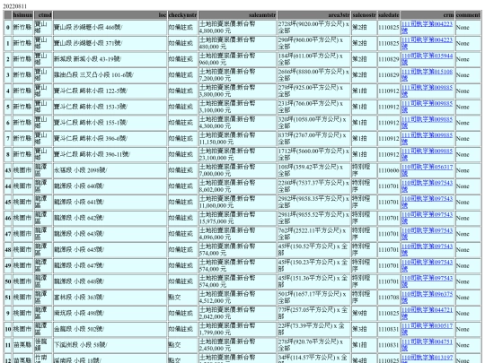
Task: Select location cell ending 三叉凸小段 101-6號
Action: click(x=110, y=75)
